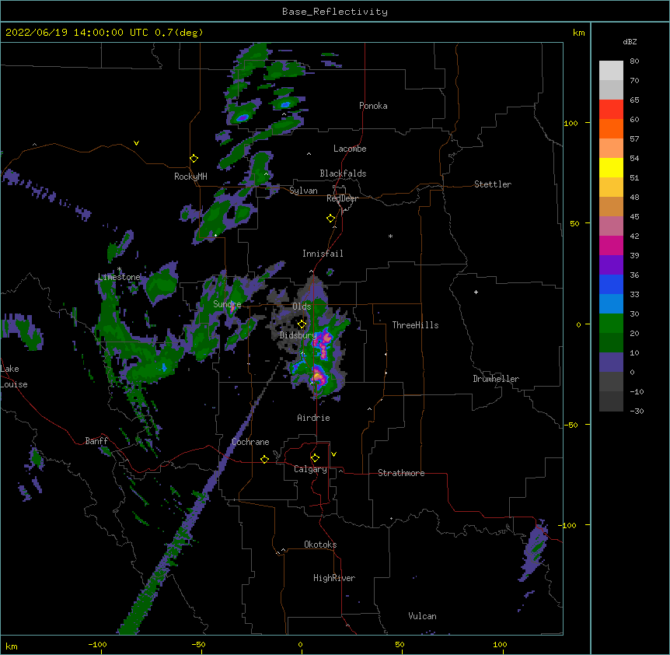Click the RedDeer city label
Screen dimensions: 670x655
[342, 198]
